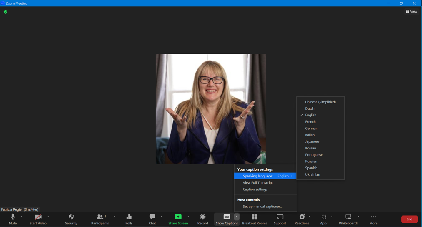
Task: Open the View layout menu
Action: coord(411,11)
